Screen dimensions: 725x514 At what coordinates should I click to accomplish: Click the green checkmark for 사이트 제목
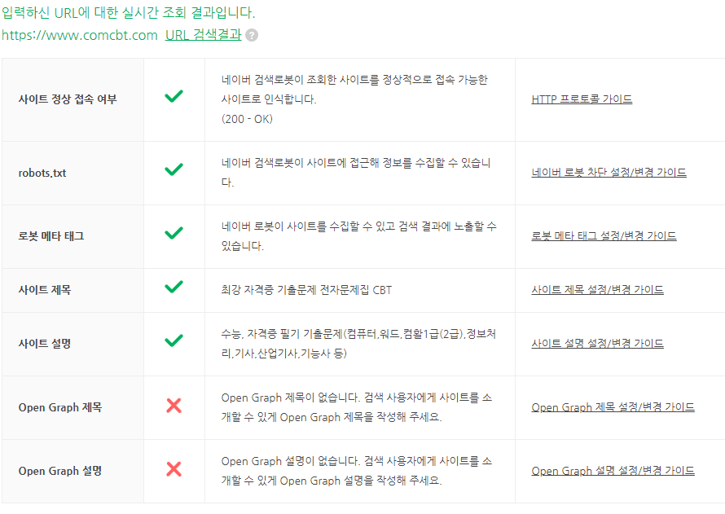(x=174, y=287)
